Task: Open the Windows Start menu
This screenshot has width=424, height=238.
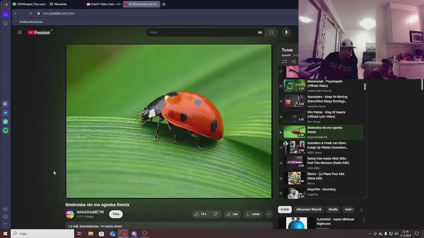Action: pos(5,234)
